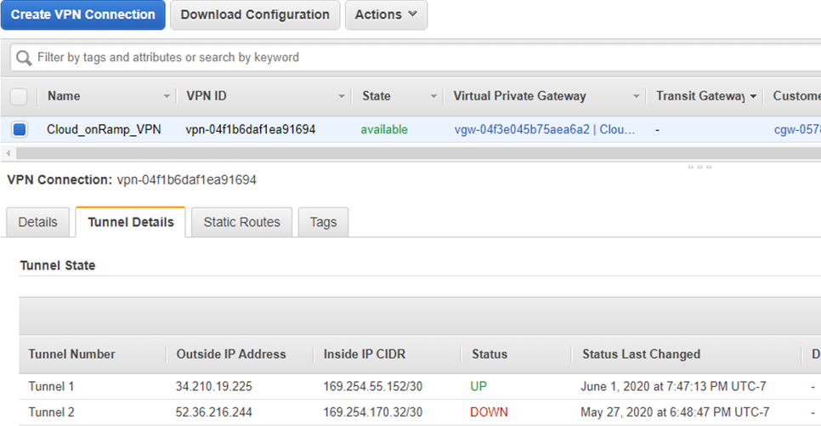
Task: Open the cgw customer gateway link
Action: (x=796, y=129)
